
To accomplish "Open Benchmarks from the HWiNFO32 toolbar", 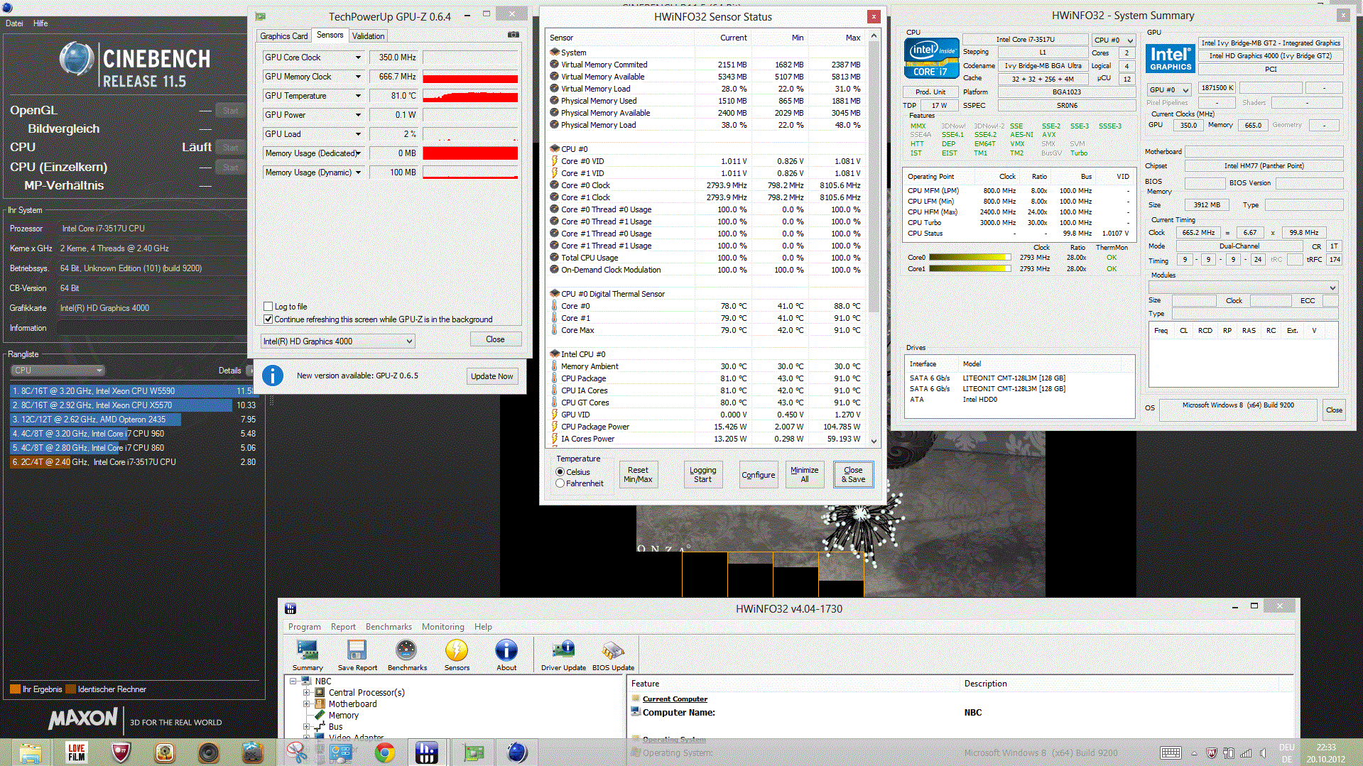I will (407, 655).
